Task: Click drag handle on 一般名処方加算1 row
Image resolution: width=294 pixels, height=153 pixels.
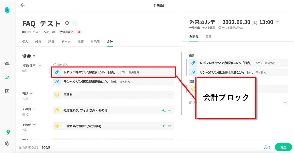Action: (169, 126)
